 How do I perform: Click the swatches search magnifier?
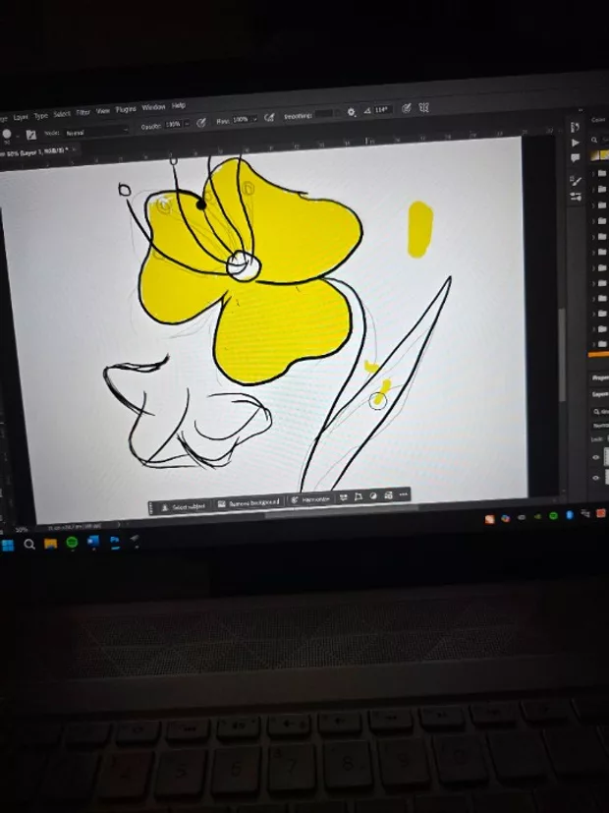tap(595, 140)
